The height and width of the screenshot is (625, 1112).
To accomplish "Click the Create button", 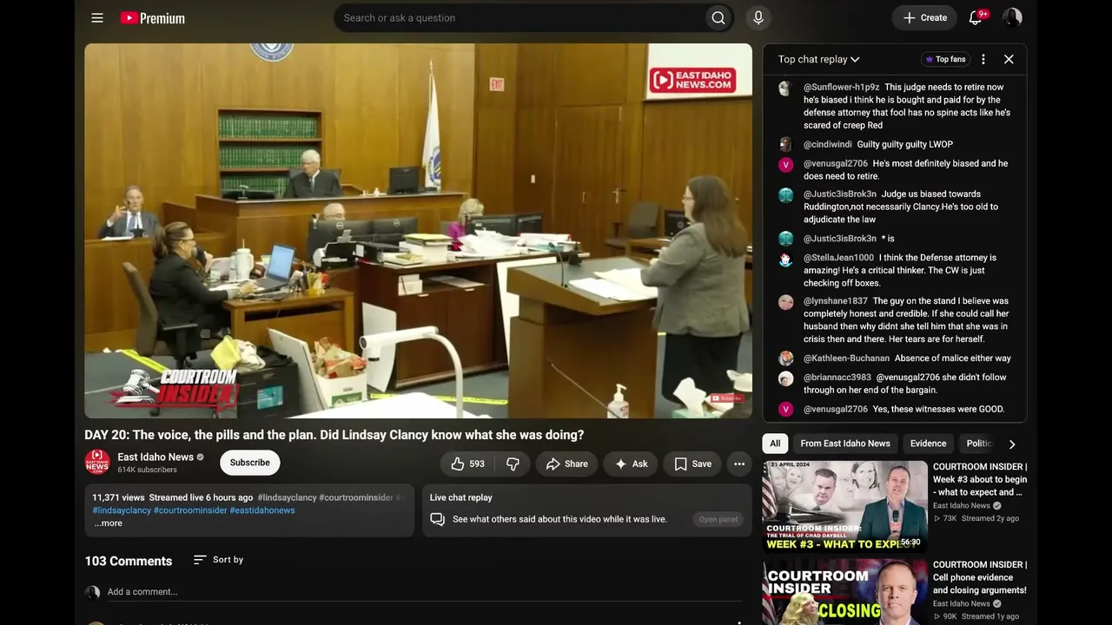I will click(924, 18).
